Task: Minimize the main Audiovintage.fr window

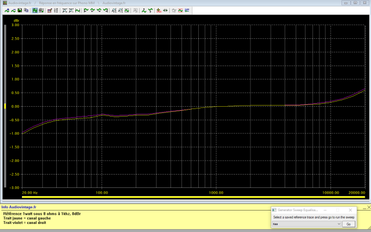Action: click(346, 3)
